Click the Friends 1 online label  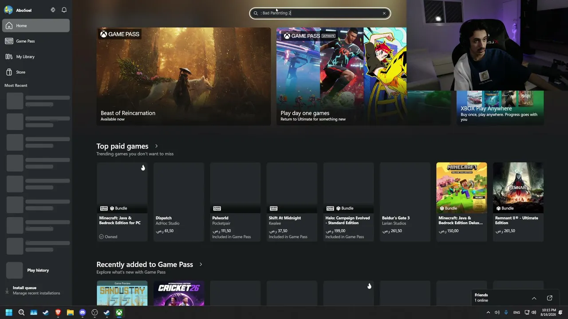point(481,298)
